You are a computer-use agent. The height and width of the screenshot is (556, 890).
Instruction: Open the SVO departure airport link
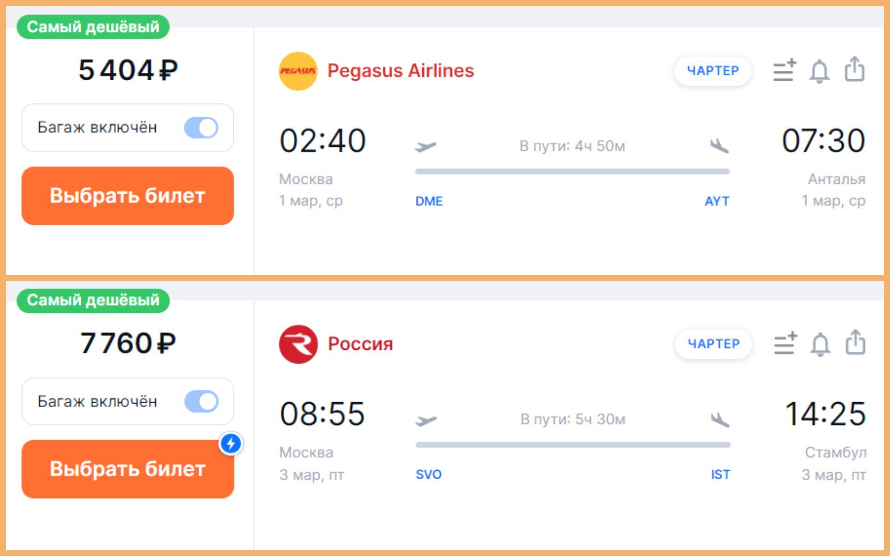(428, 474)
